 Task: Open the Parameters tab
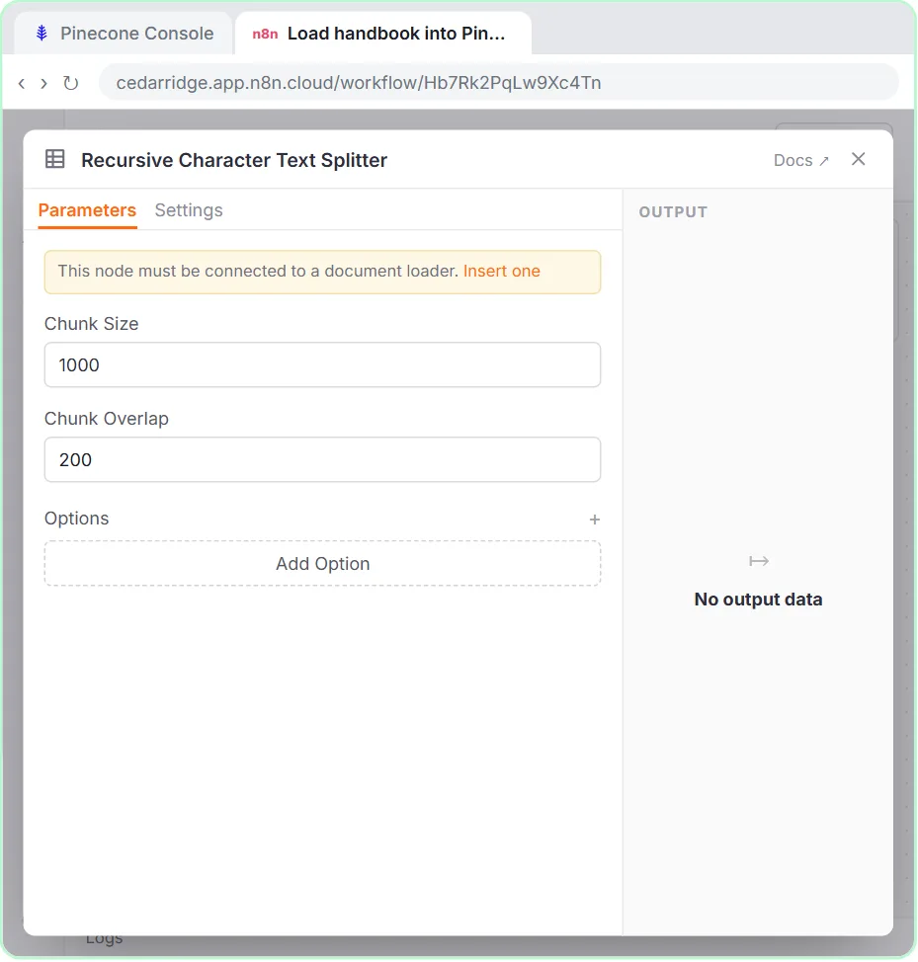(x=87, y=210)
